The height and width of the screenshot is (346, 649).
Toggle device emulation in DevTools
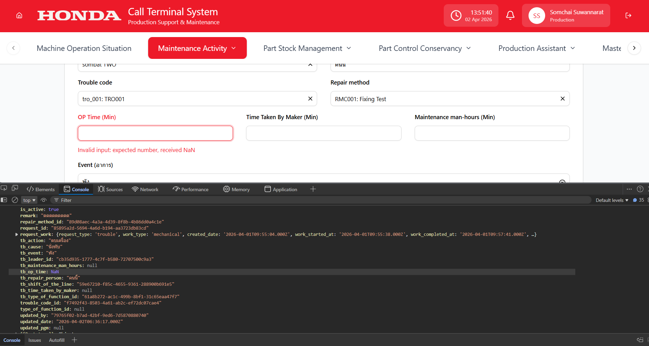(x=15, y=188)
